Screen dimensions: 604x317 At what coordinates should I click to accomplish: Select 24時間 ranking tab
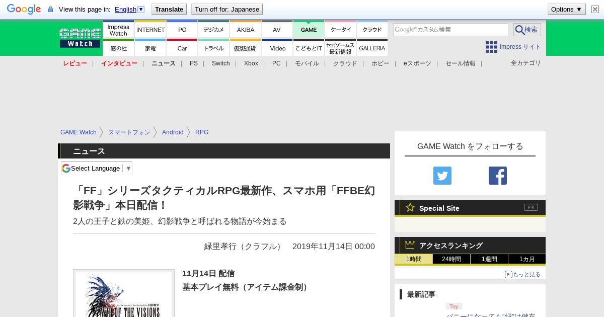(x=451, y=259)
